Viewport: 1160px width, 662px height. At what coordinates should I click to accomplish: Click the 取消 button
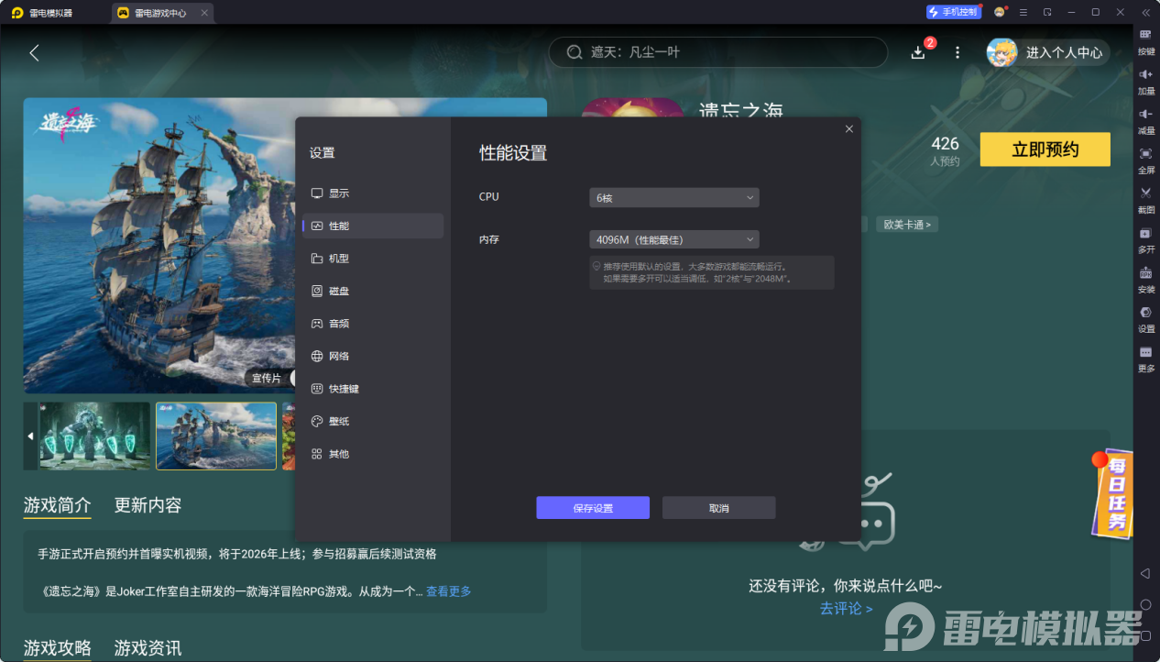tap(718, 508)
